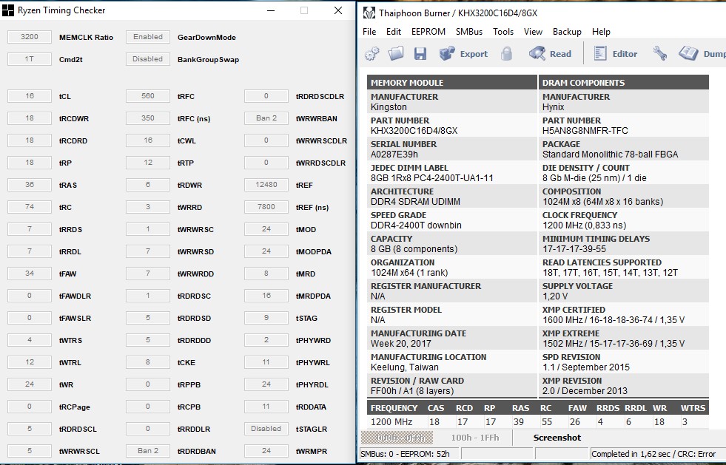Click the Read SPD toolbar button
726x465 pixels.
point(550,54)
